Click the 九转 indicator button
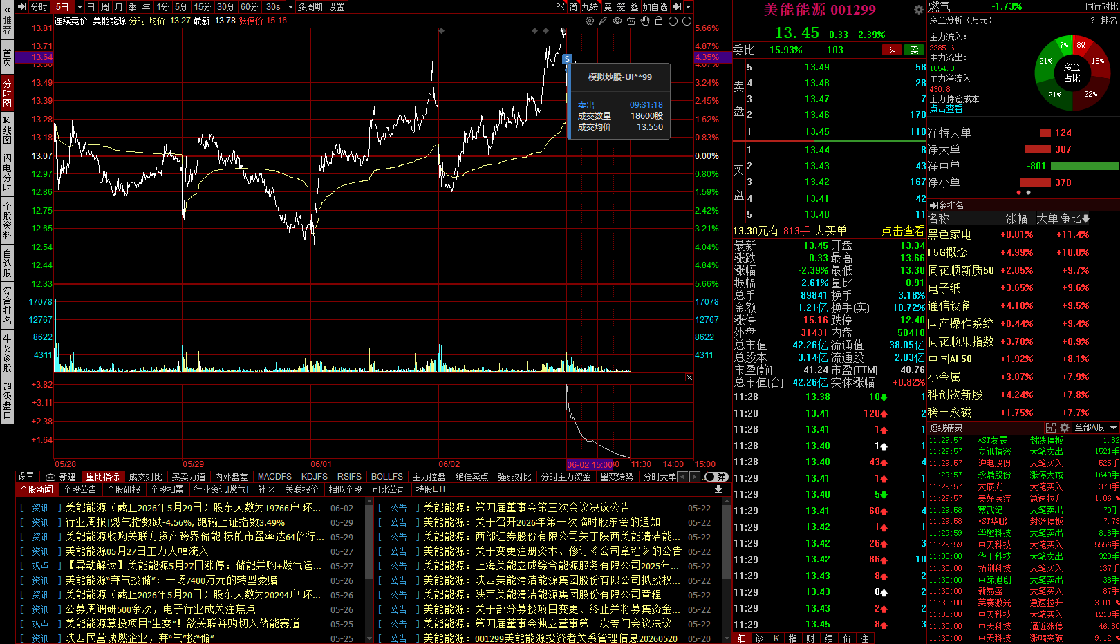Viewport: 1120px width, 644px height. click(x=590, y=7)
